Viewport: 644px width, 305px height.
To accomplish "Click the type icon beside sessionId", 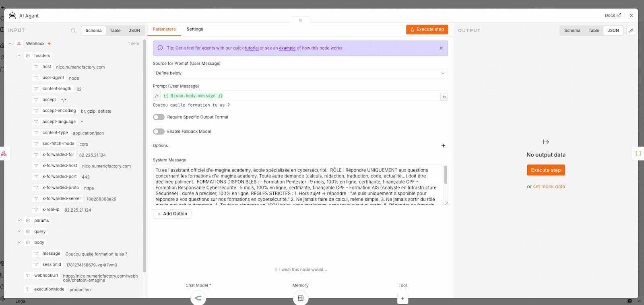I will point(36,265).
